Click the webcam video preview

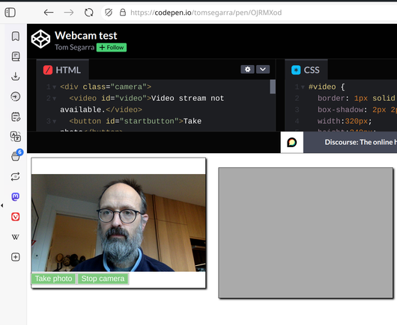[x=118, y=223]
